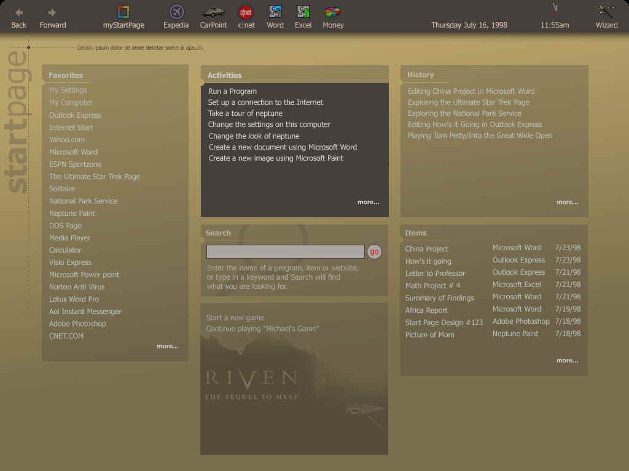Open Microsoft Word in Favorites
Image resolution: width=629 pixels, height=471 pixels.
[73, 152]
